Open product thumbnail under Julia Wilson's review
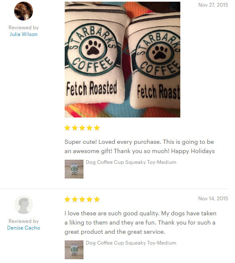Viewport: 235px width, 263px height. (x=74, y=169)
